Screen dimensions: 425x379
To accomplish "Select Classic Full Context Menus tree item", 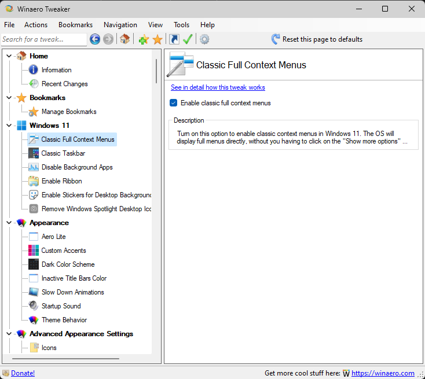I will [x=72, y=139].
